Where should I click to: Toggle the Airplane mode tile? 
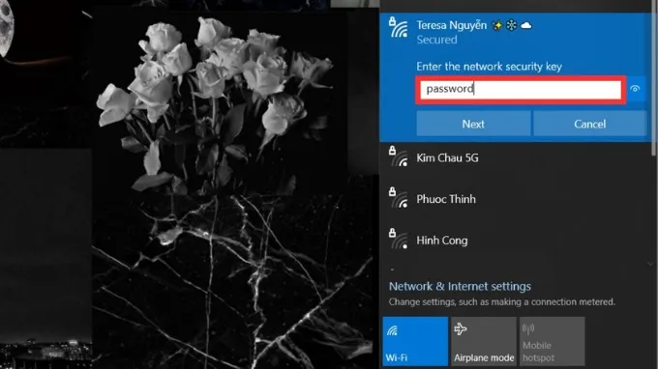pos(484,341)
